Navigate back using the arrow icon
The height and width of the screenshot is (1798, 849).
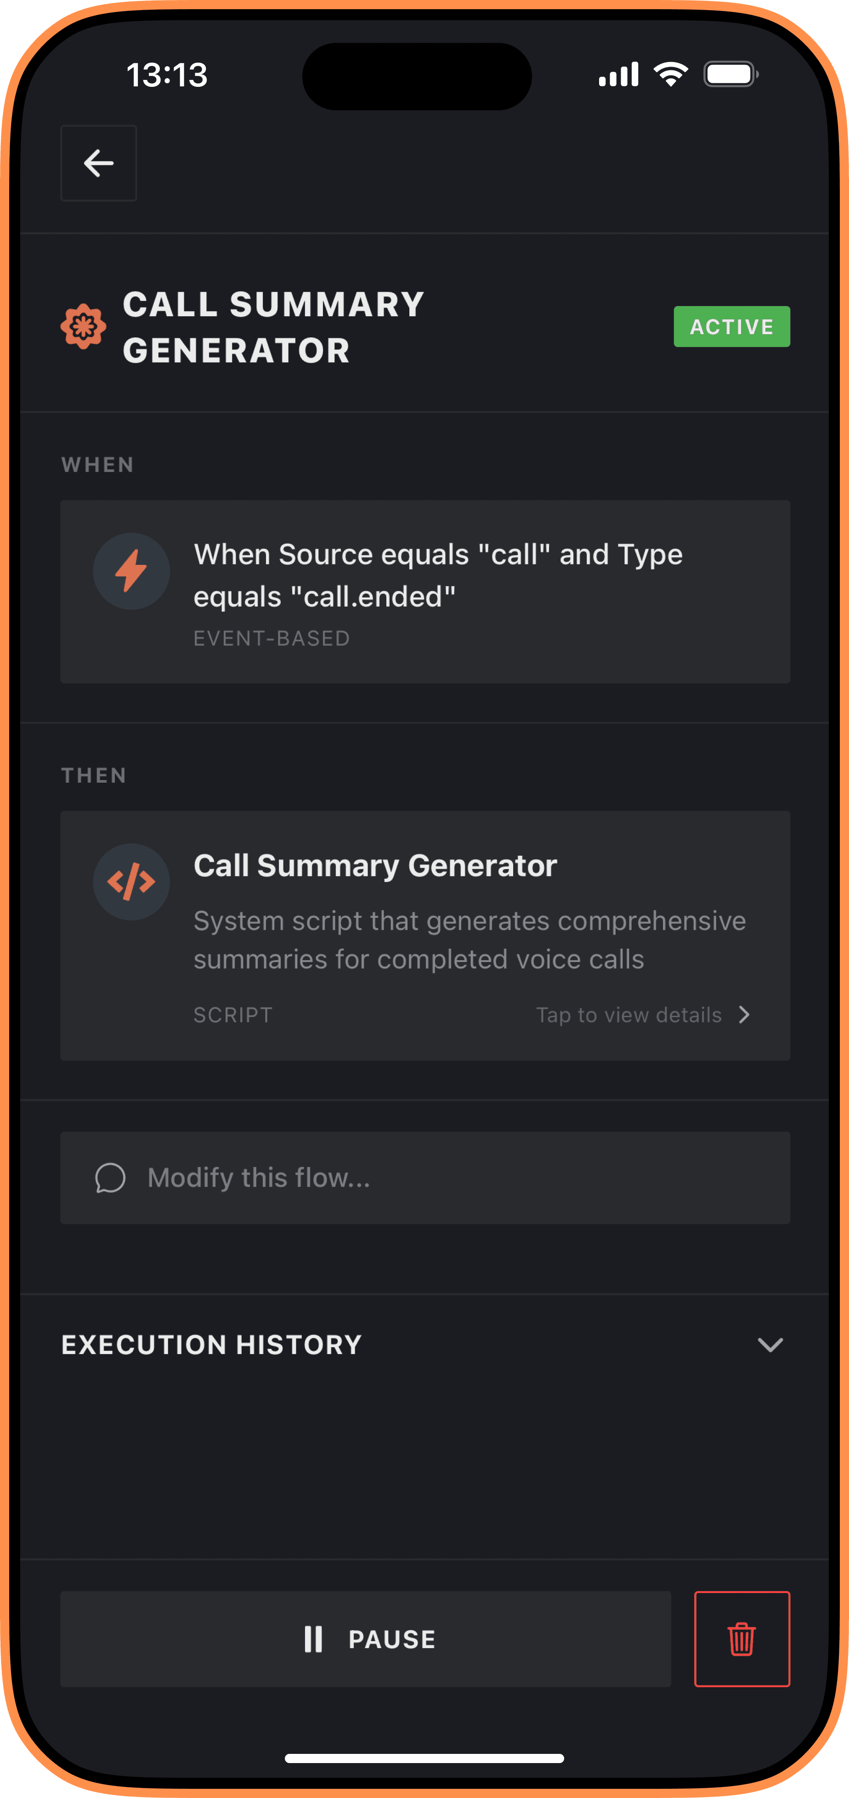[x=98, y=163]
